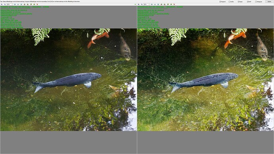Image resolution: width=274 pixels, height=154 pixels.
Task: Click the ninth toolbar icon in right panel
Action: click(168, 4)
